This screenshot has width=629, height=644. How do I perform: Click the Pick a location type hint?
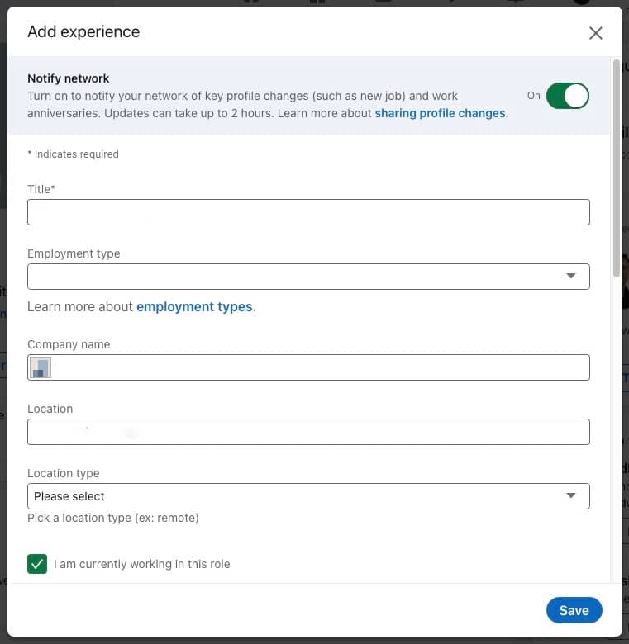pyautogui.click(x=113, y=518)
